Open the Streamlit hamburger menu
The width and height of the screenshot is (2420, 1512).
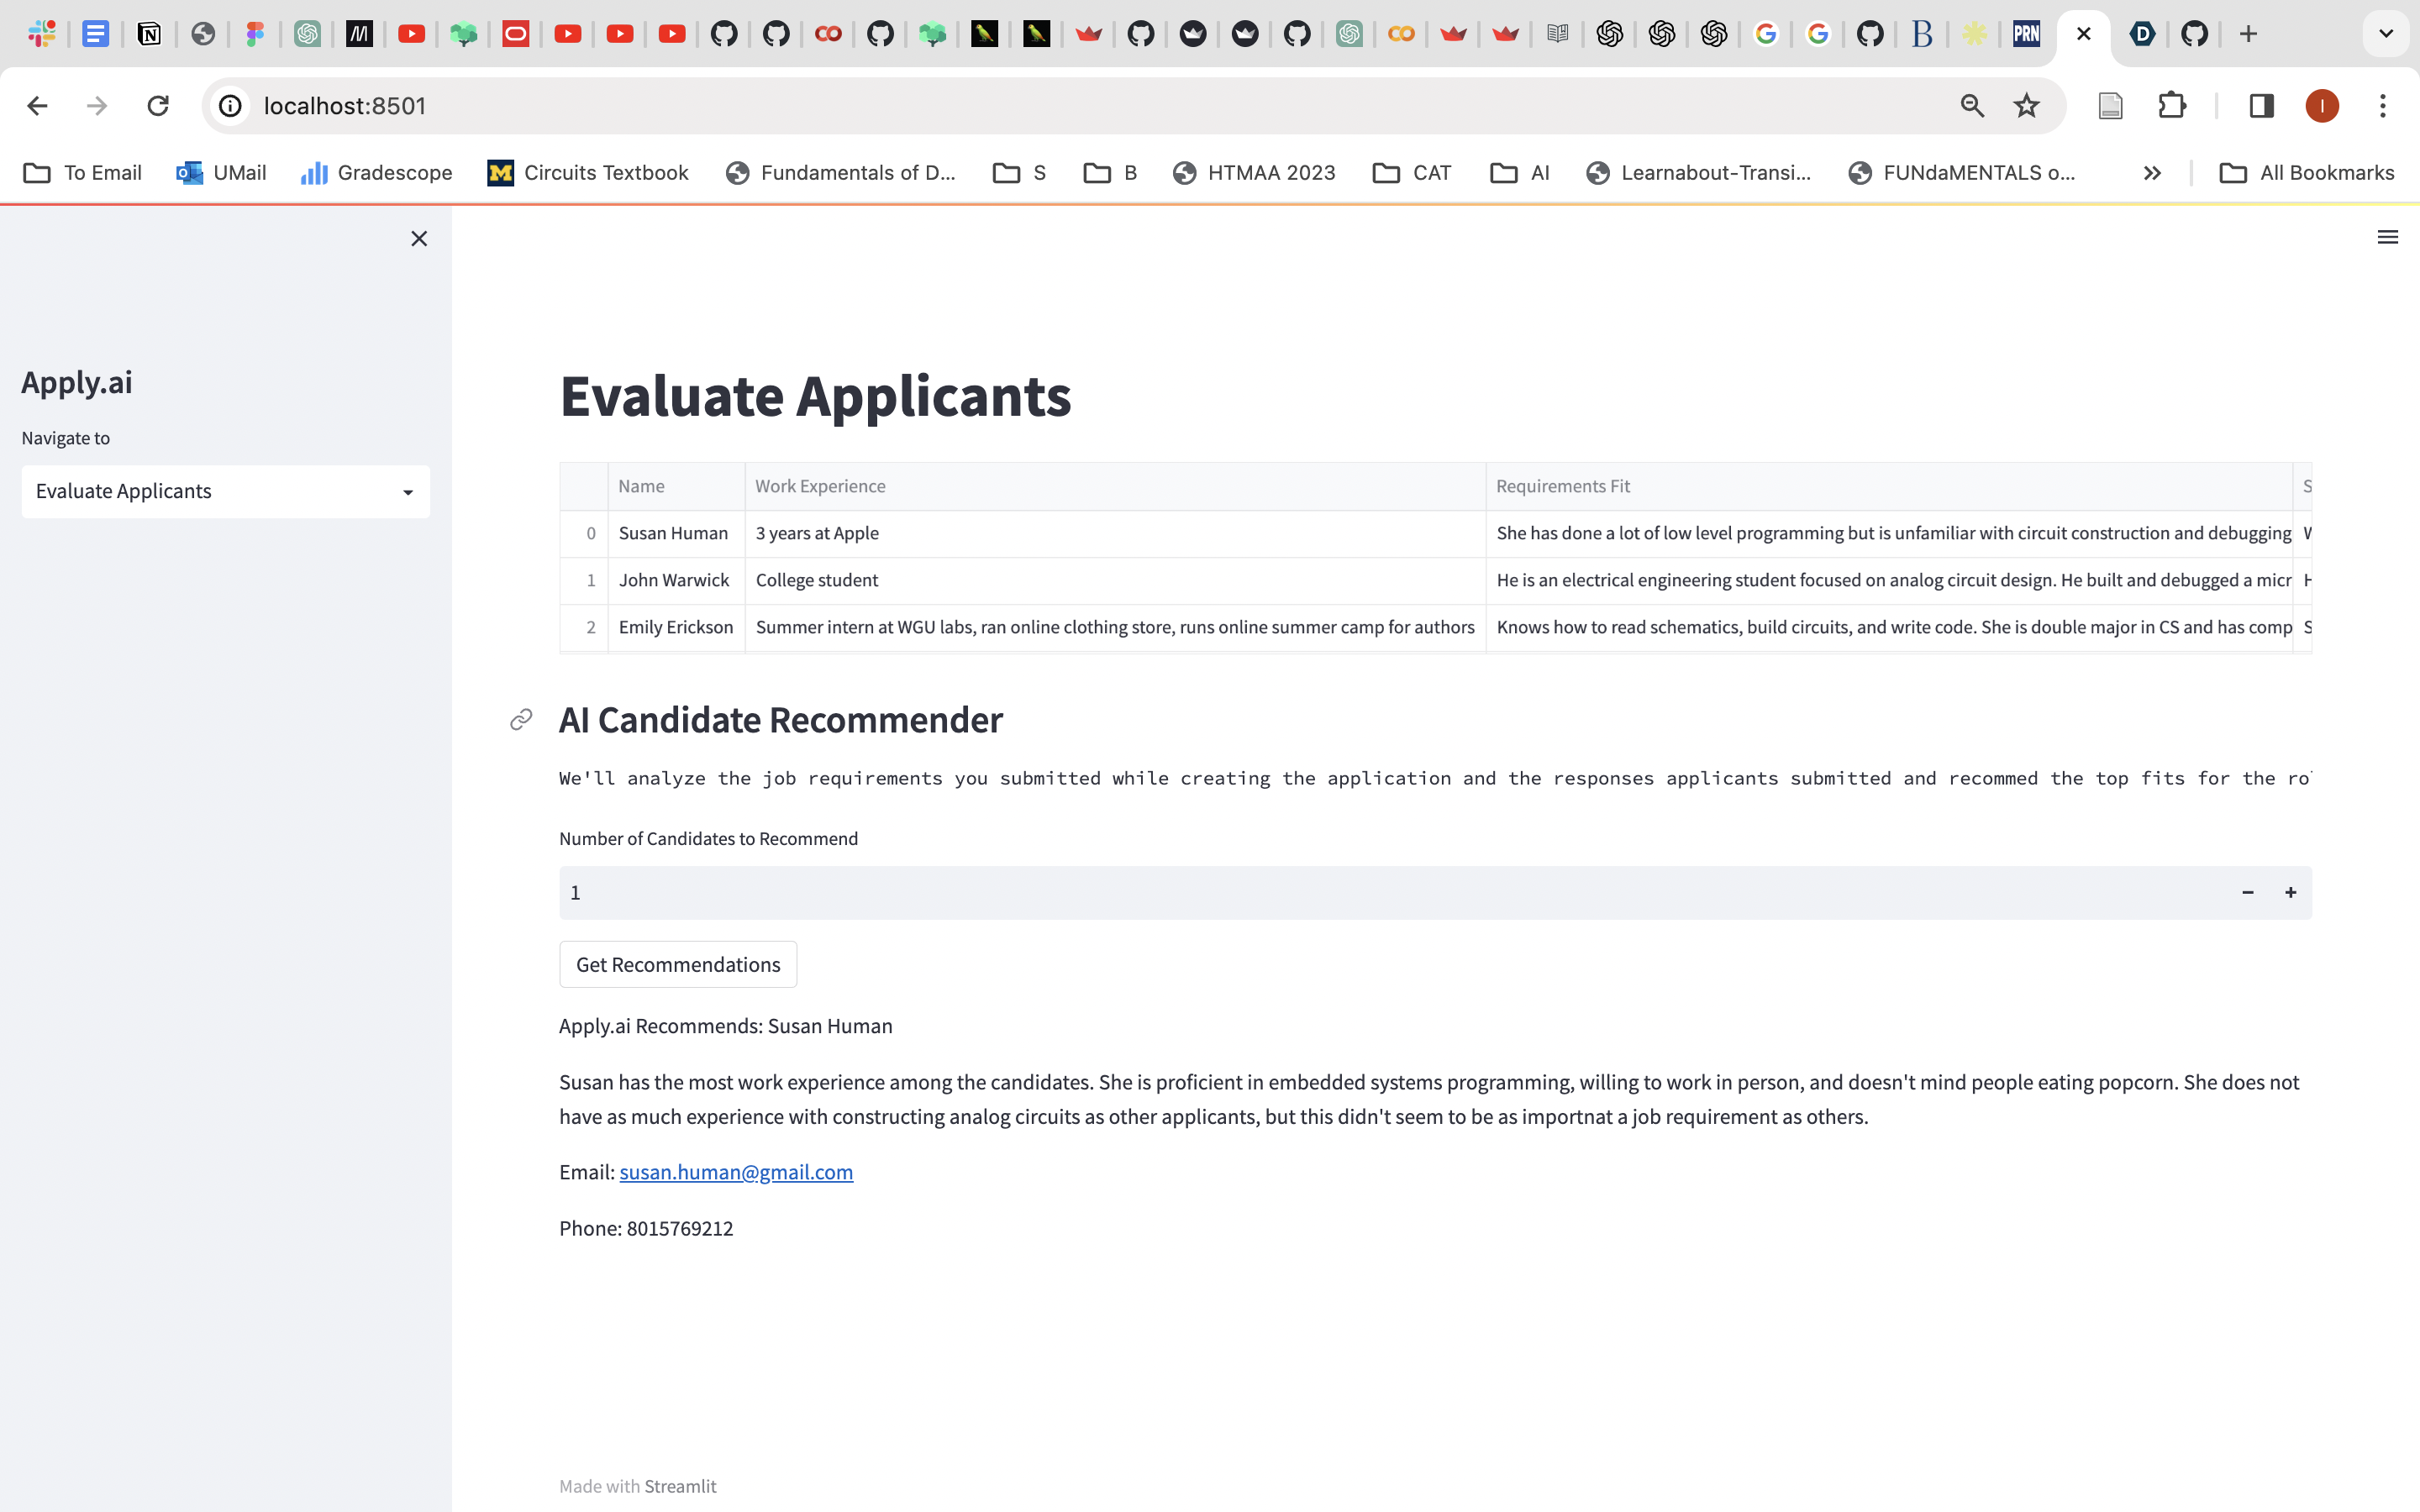click(2387, 237)
